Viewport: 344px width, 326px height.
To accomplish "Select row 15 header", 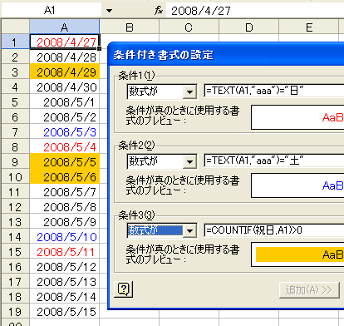I will [x=16, y=252].
